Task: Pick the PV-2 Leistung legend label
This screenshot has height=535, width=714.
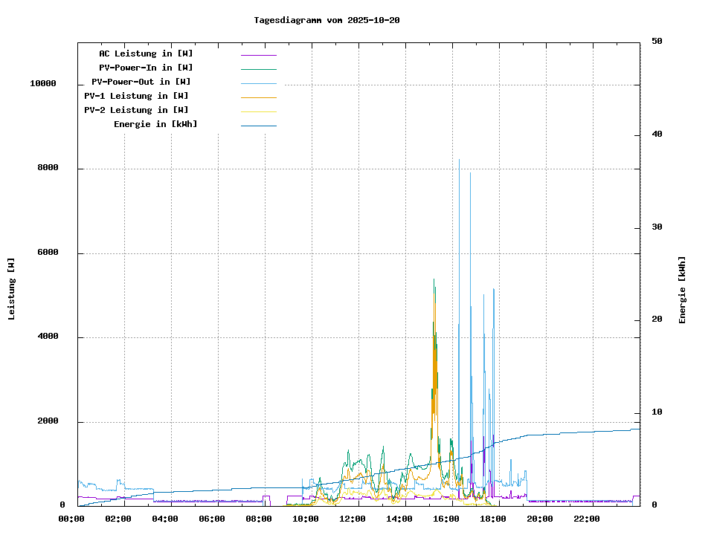Action: pyautogui.click(x=136, y=110)
